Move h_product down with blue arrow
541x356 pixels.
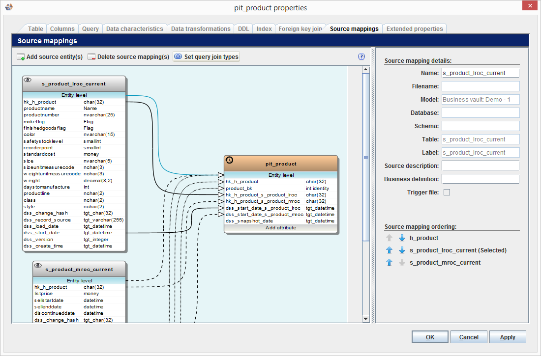pos(402,238)
